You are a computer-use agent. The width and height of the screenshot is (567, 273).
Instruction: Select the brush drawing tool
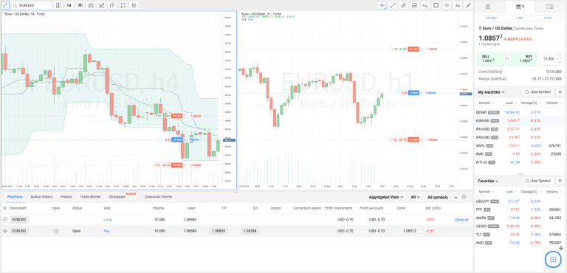(468, 5)
